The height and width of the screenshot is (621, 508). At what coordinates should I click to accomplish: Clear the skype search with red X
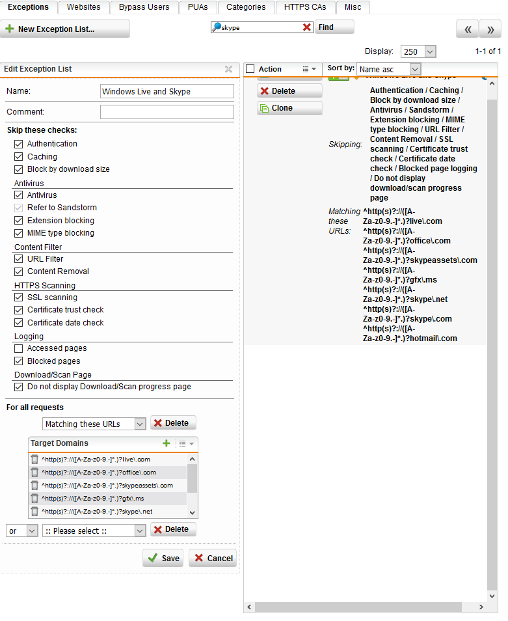point(306,27)
